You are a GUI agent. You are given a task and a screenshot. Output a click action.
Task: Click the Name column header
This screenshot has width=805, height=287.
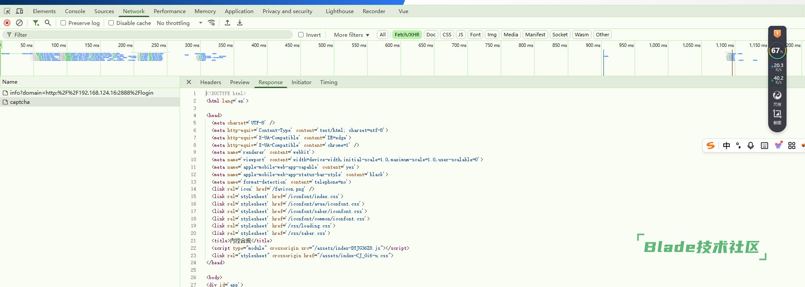[90, 82]
